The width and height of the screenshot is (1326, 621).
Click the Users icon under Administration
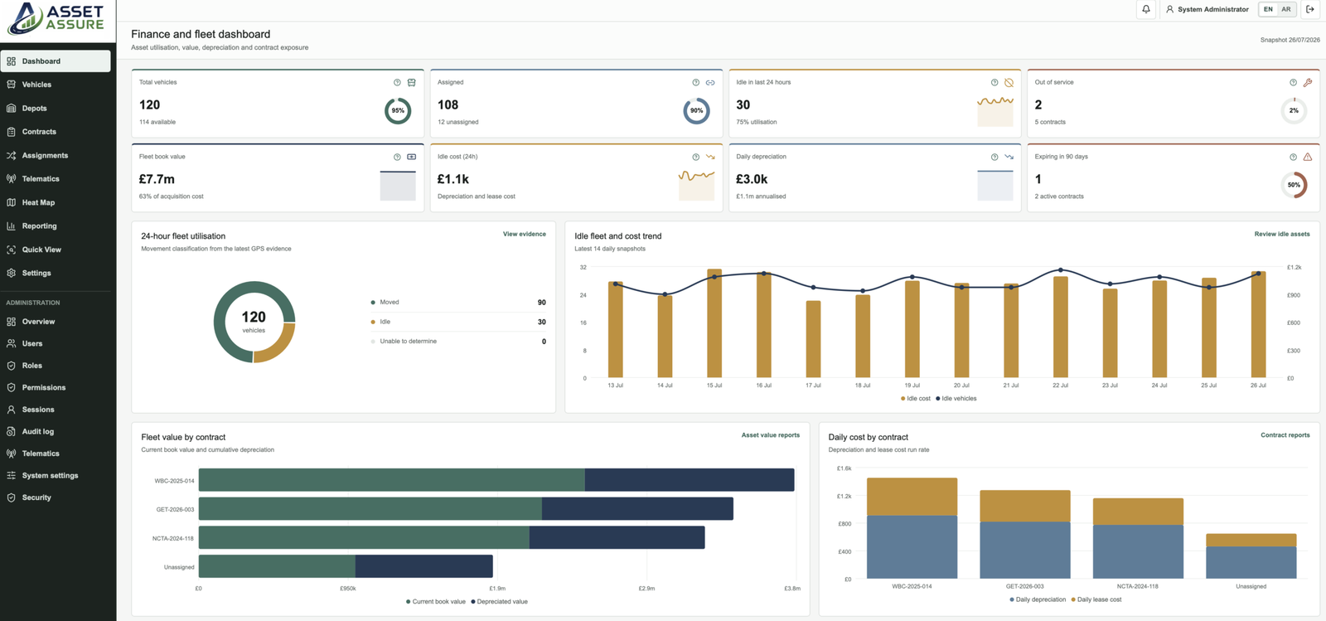click(x=11, y=343)
